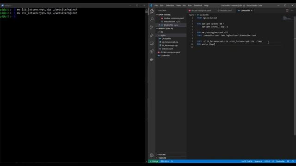The height and width of the screenshot is (166, 296).
Task: Open the Go menu
Action: pos(185,6)
